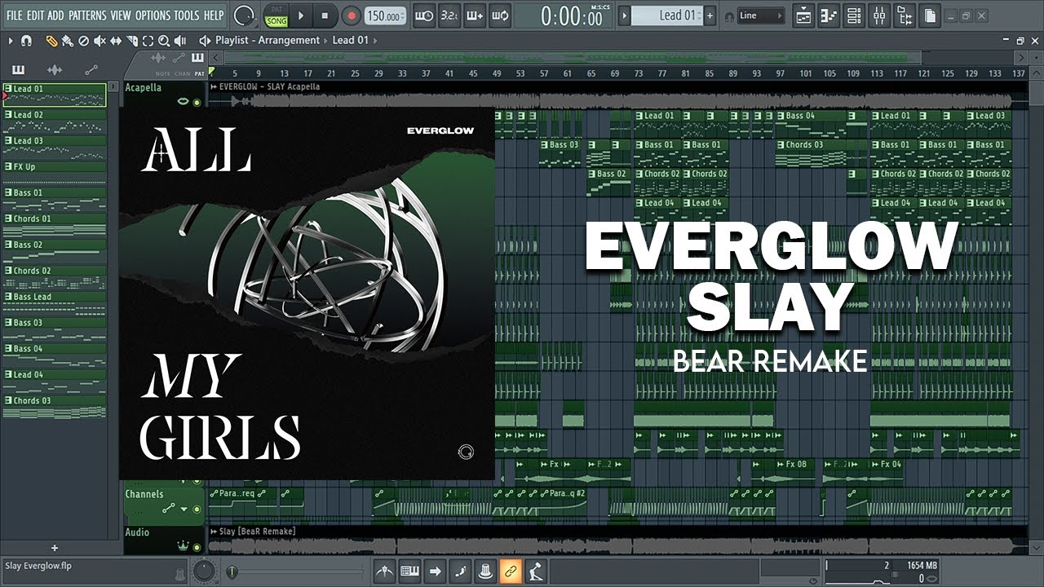This screenshot has height=587, width=1044.
Task: Open the Browser from toolbar
Action: point(905,15)
